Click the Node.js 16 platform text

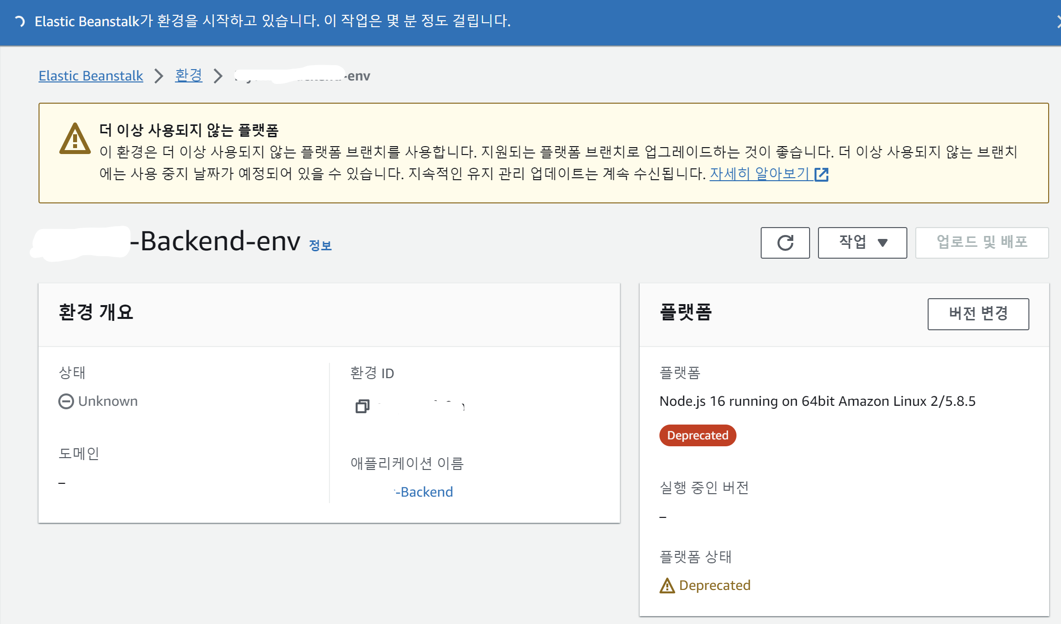pos(817,401)
